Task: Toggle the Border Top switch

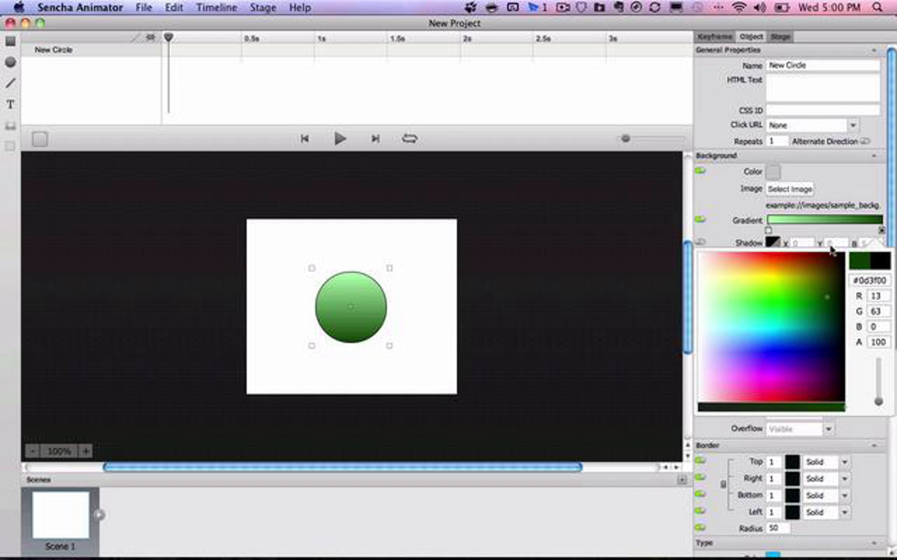Action: point(700,461)
